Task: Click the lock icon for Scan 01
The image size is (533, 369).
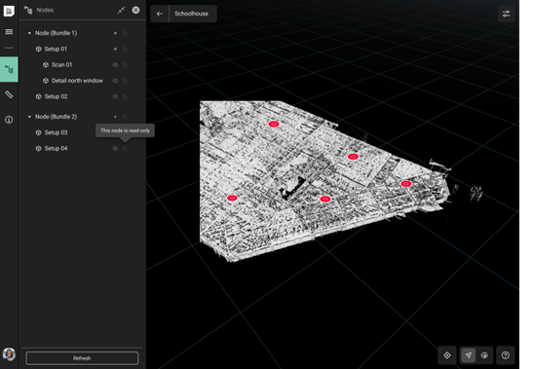Action: pos(125,64)
